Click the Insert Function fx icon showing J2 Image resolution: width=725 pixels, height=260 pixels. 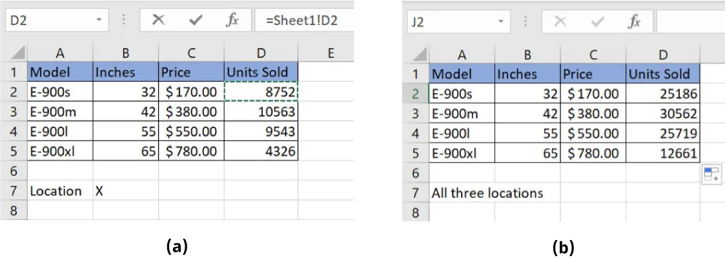point(634,22)
